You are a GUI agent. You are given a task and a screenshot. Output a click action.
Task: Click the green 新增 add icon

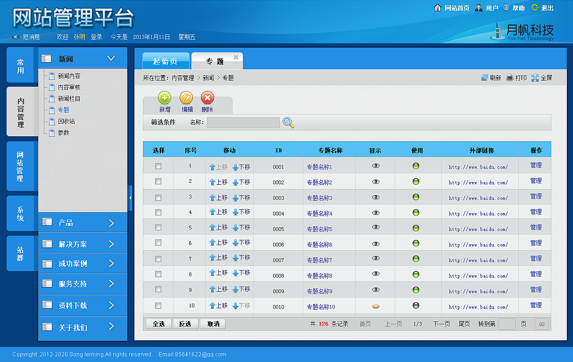(x=165, y=98)
